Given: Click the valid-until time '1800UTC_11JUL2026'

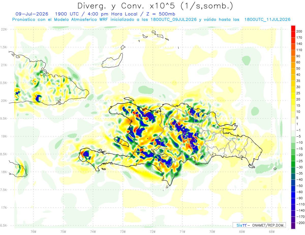Looking at the screenshot, I should pos(267,20).
